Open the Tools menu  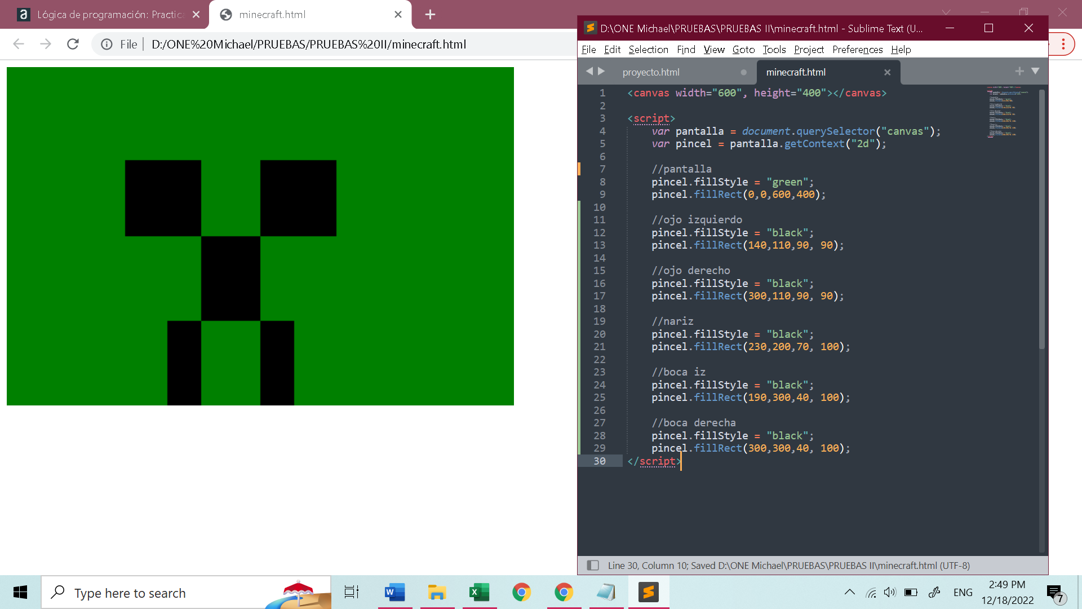[x=774, y=50]
